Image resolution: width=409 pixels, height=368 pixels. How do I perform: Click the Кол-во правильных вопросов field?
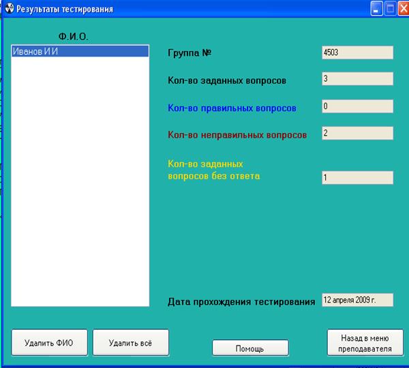(x=357, y=106)
